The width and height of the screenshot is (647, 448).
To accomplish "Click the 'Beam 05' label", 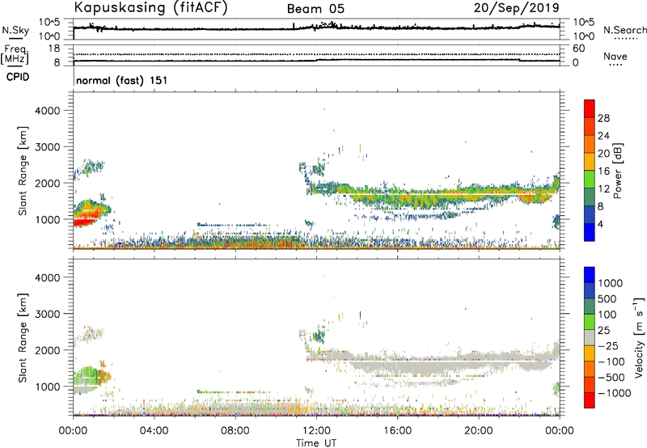I will [315, 9].
